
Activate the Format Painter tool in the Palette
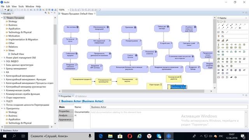[225, 22]
